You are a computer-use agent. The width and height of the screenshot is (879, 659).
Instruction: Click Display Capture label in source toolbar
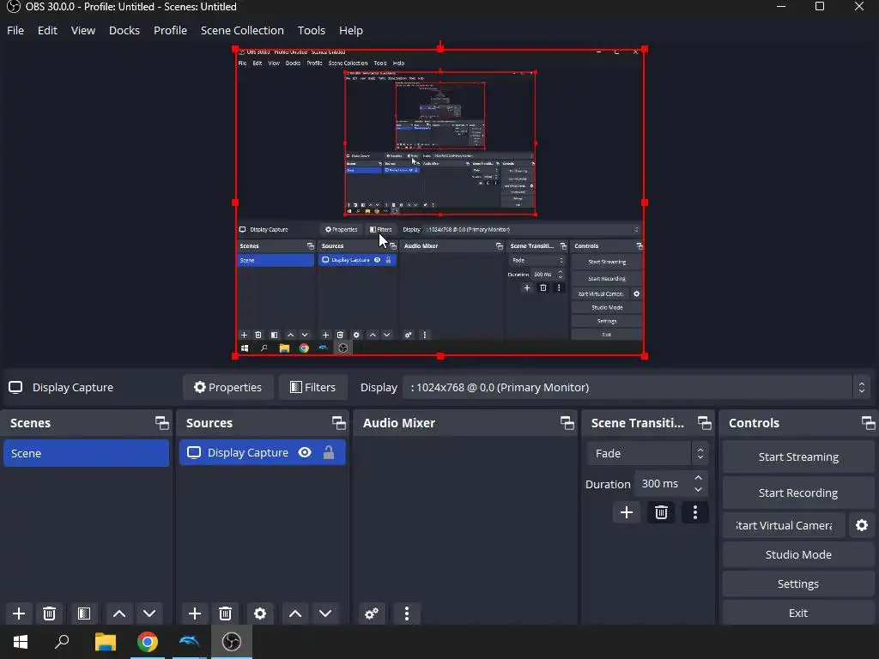[73, 387]
